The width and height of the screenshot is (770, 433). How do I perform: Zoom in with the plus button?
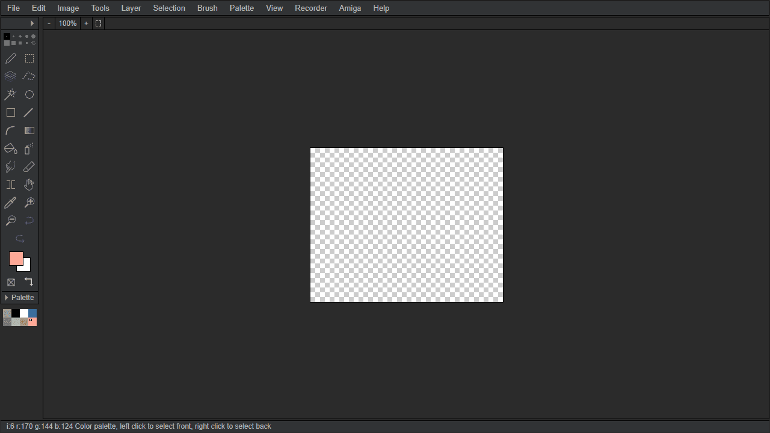(86, 23)
